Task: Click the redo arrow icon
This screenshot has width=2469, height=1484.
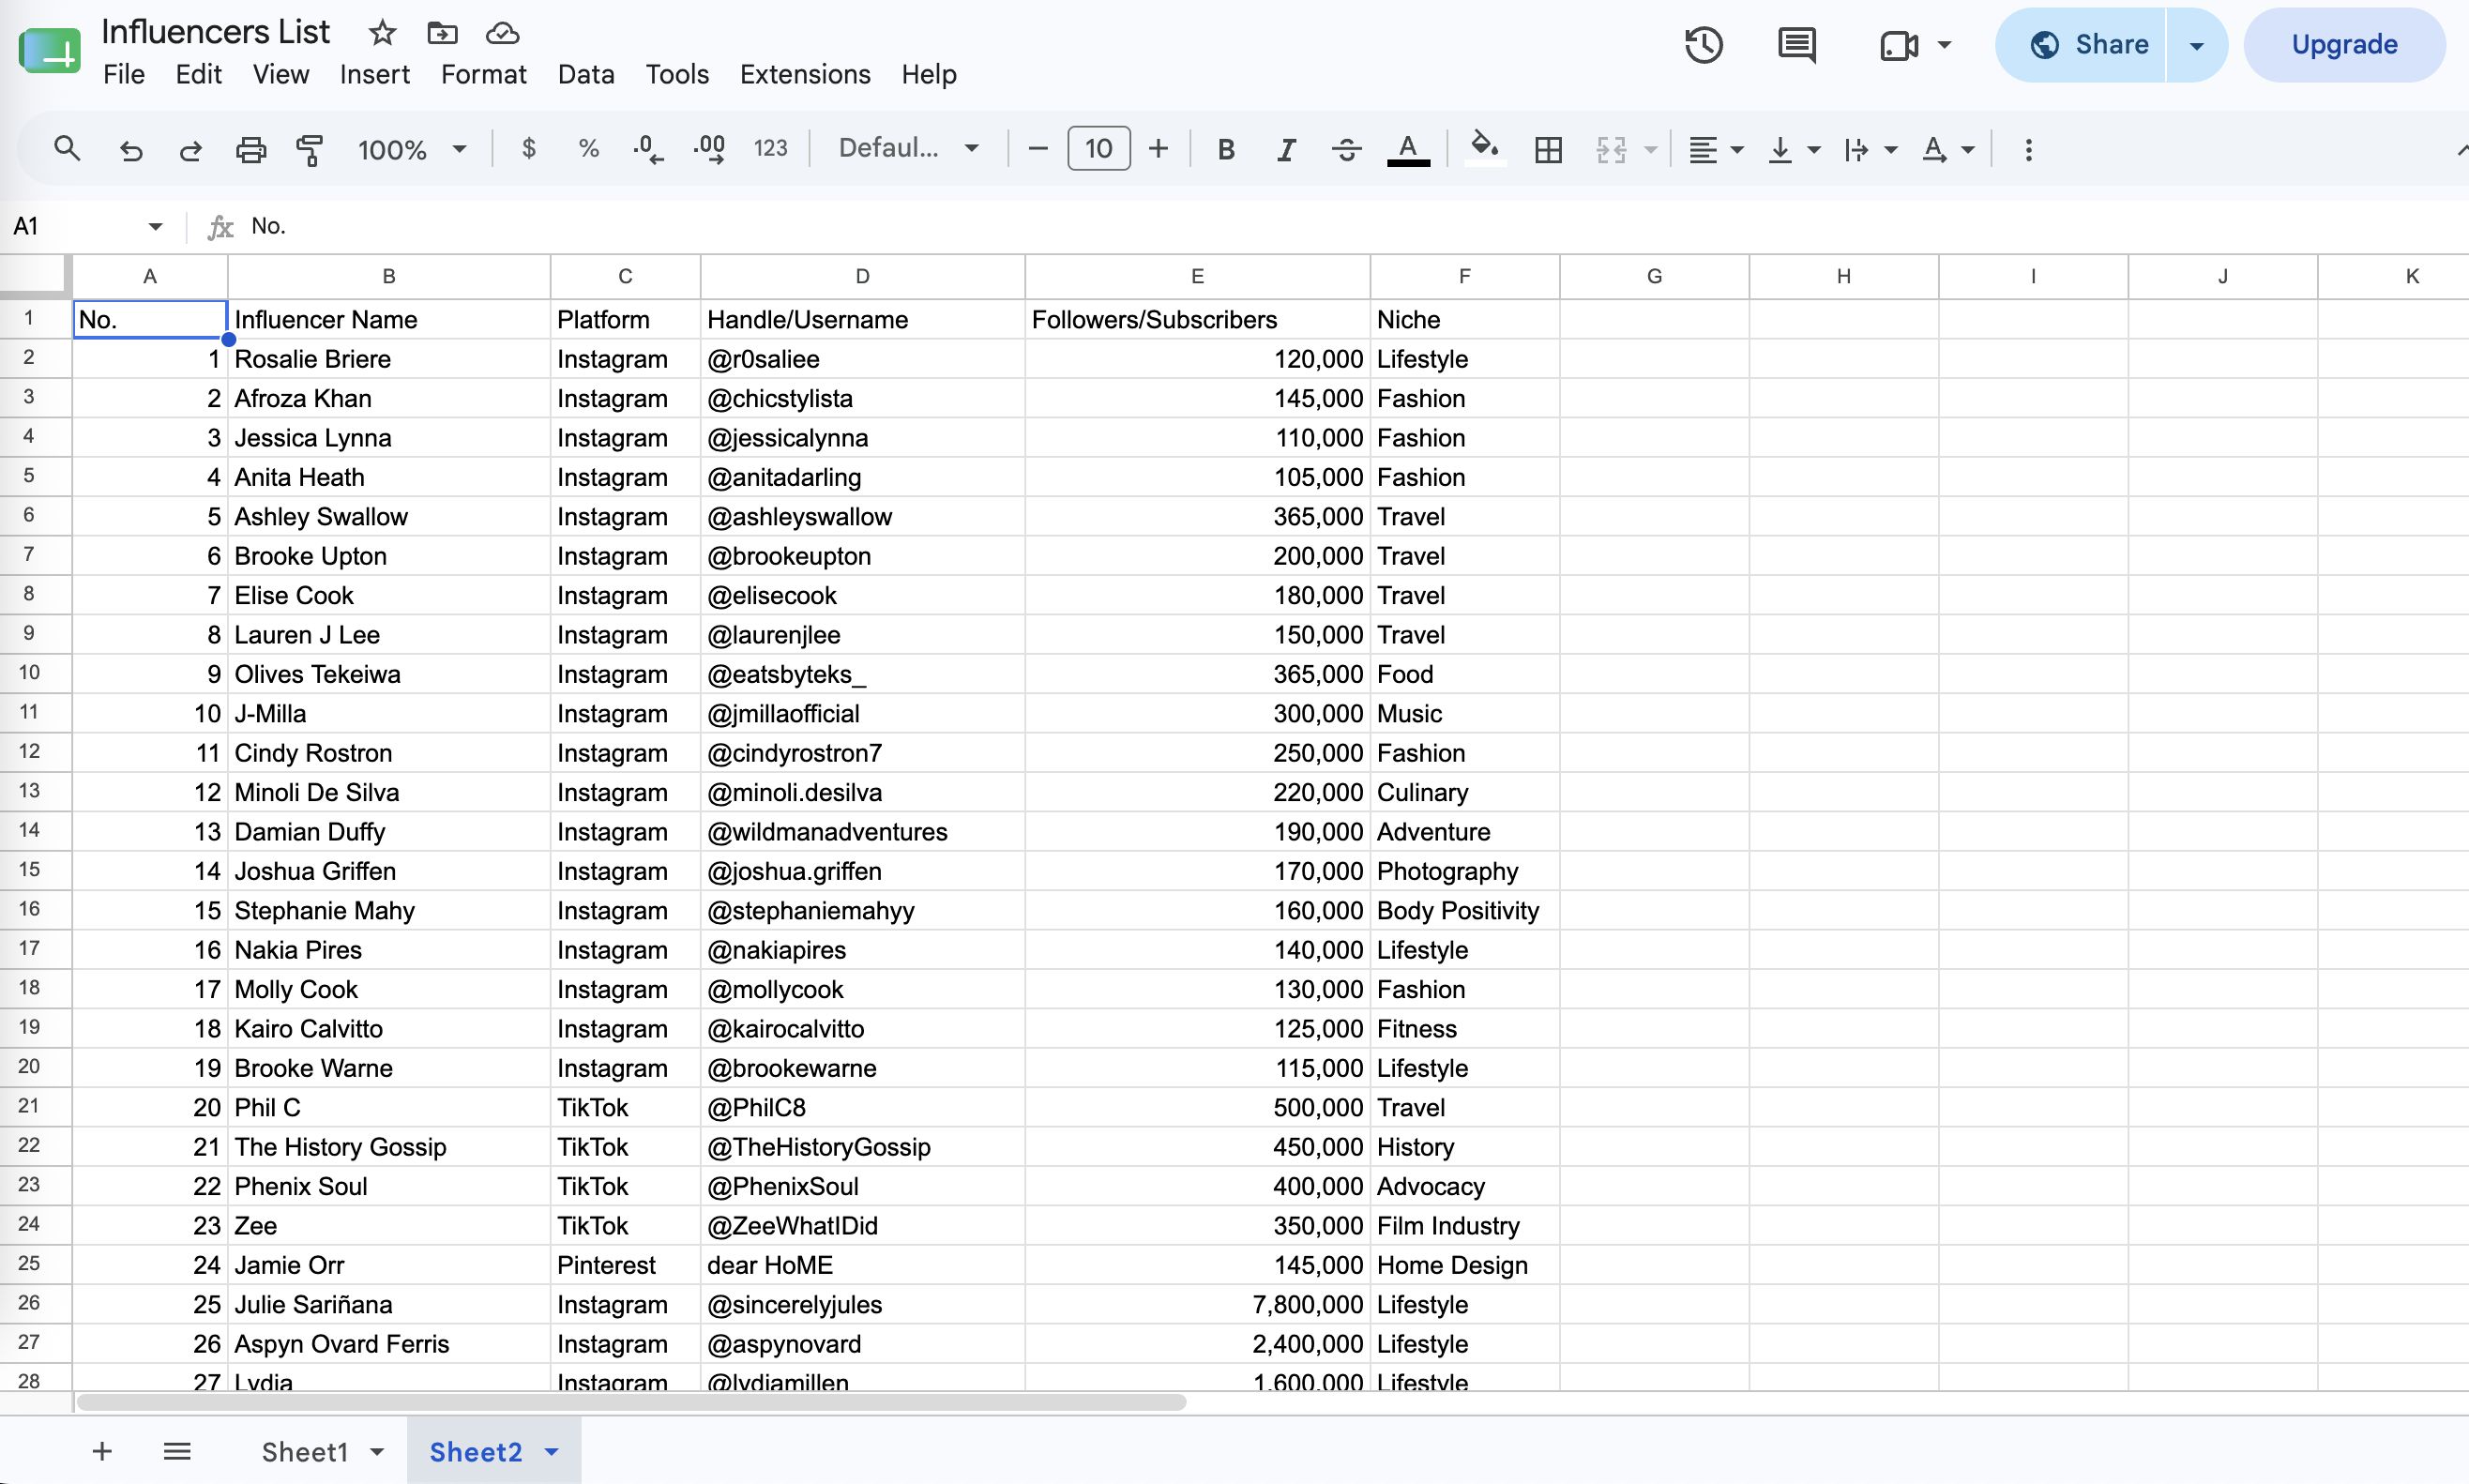Action: (190, 150)
